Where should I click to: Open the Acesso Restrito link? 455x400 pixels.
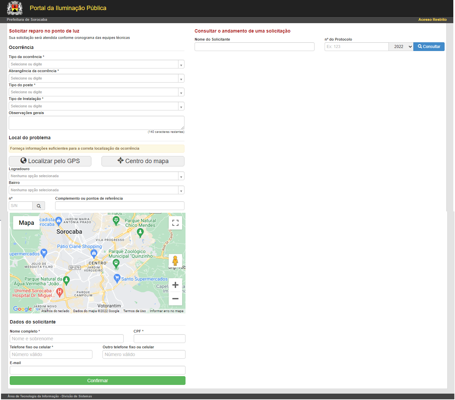pos(432,19)
